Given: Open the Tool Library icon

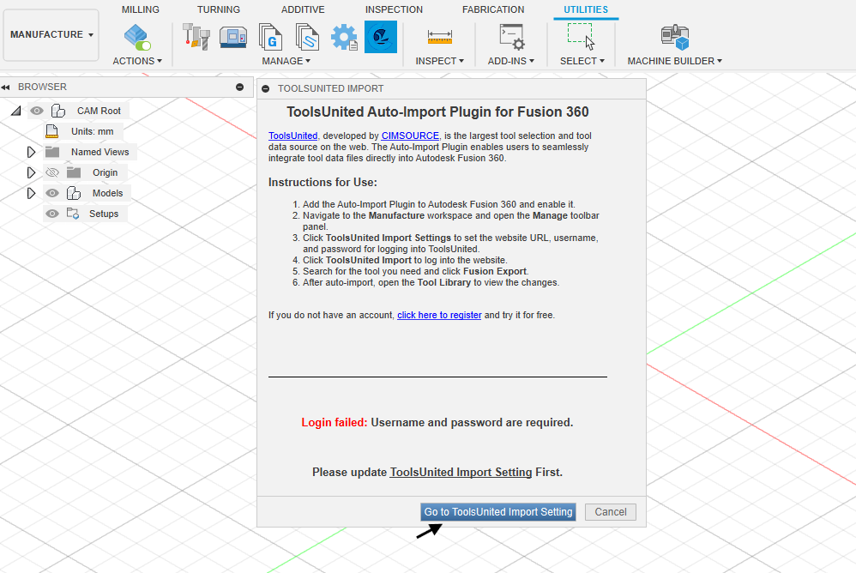Looking at the screenshot, I should click(196, 37).
